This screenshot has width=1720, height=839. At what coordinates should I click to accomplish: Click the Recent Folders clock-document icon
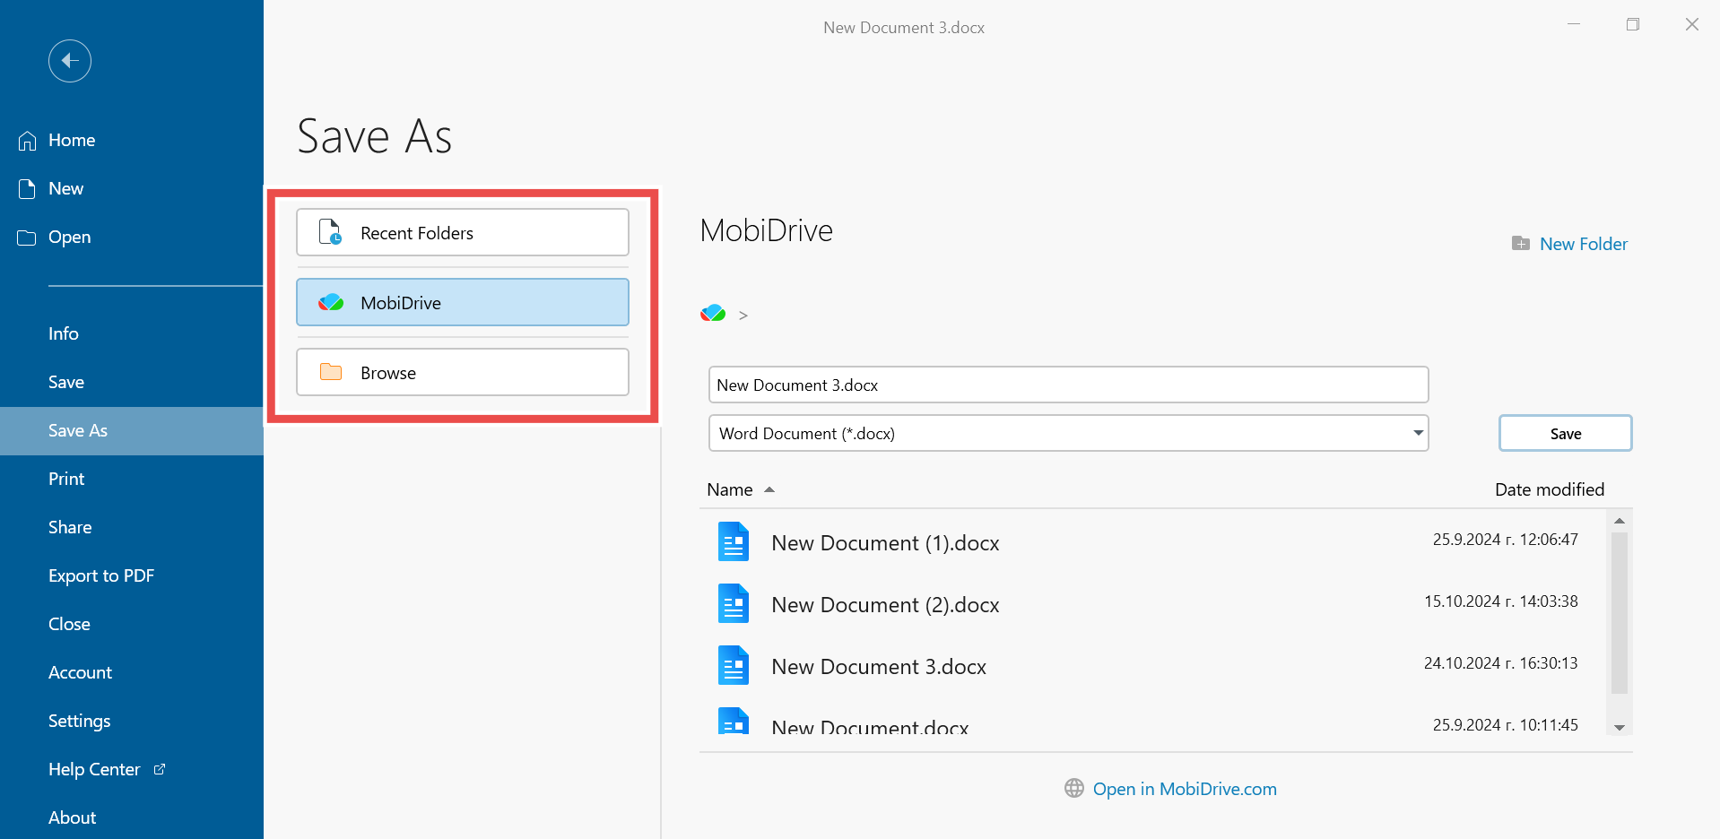click(331, 232)
